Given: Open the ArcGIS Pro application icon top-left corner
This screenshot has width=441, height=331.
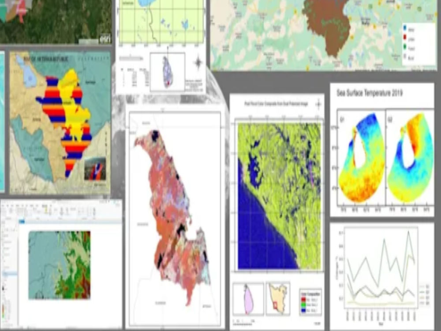Looking at the screenshot, I should pos(1,200).
